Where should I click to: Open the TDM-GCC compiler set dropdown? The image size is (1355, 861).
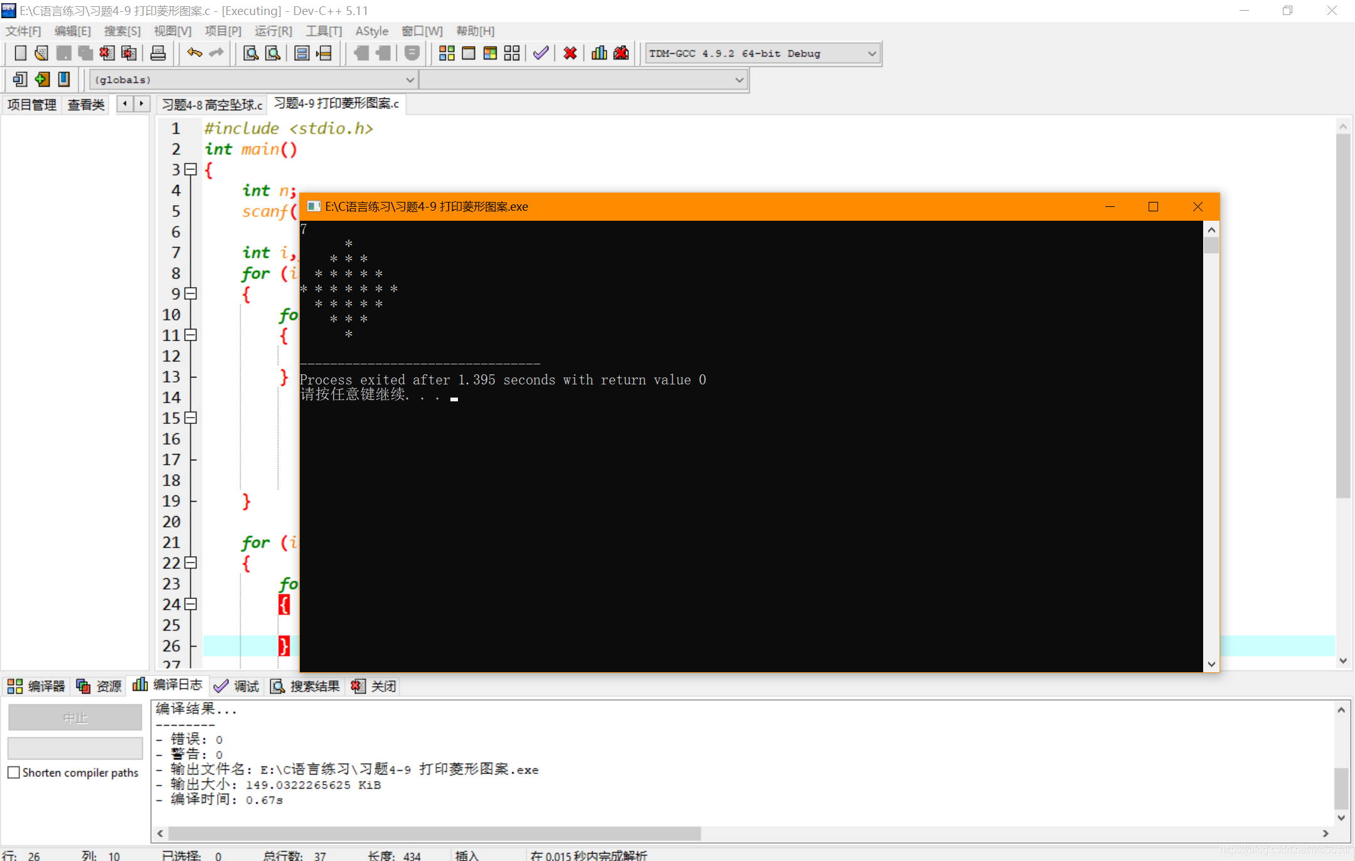[x=872, y=53]
